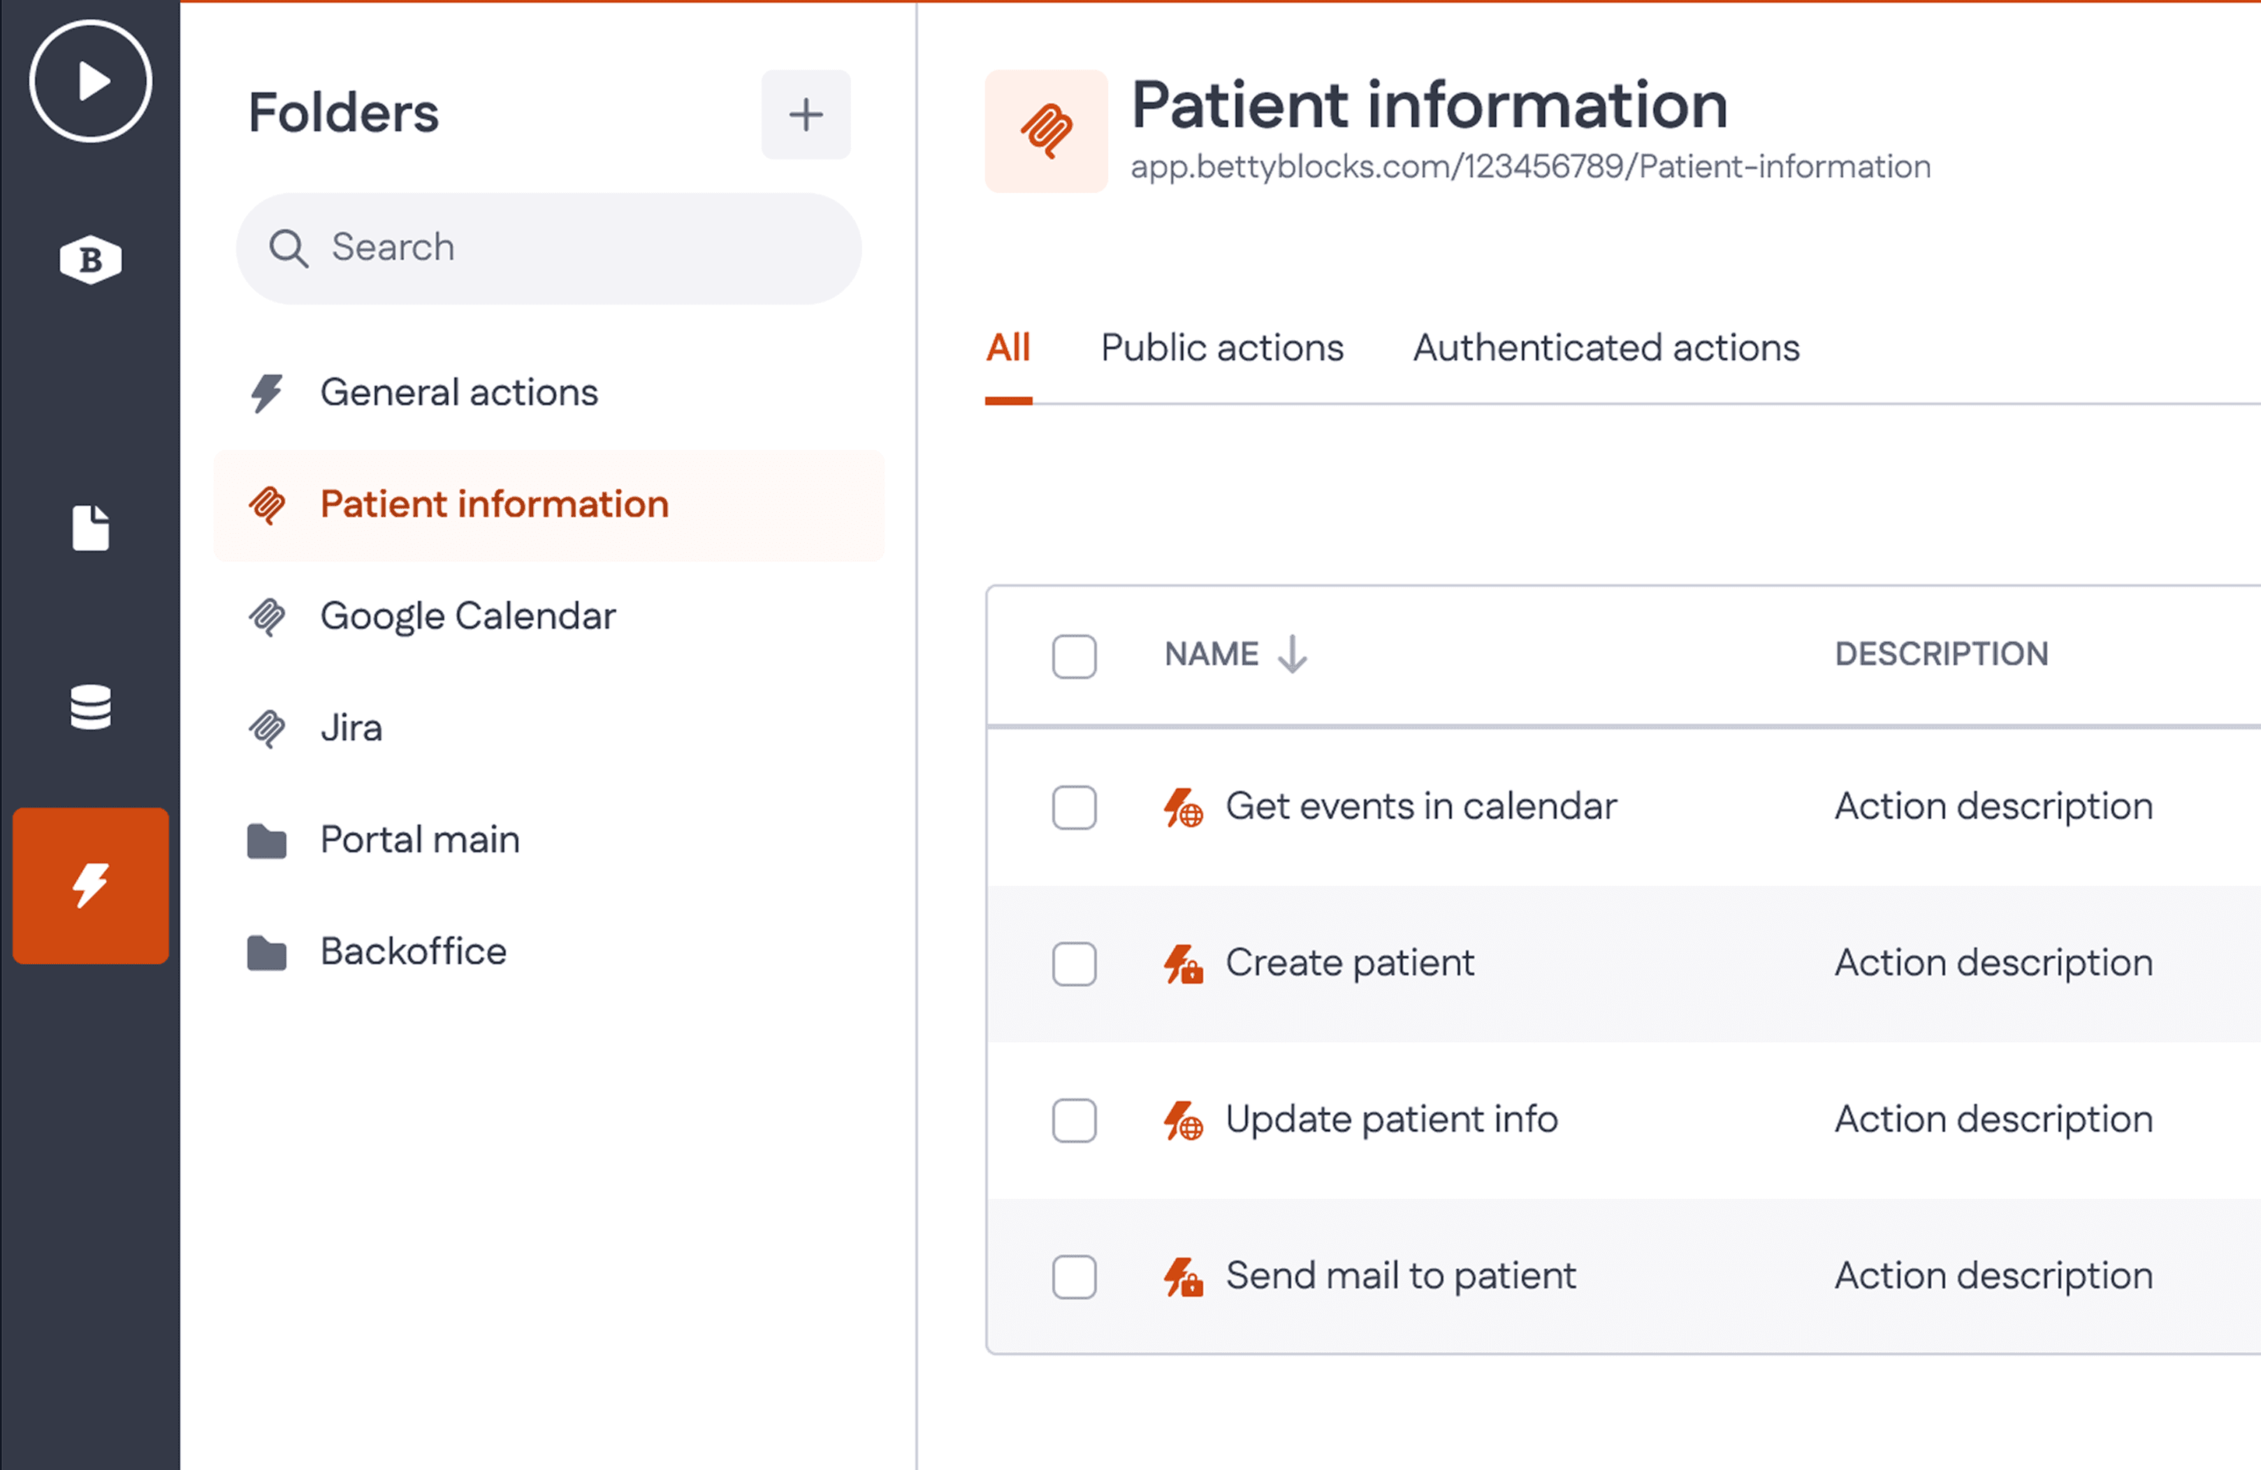Screen dimensions: 2261x1470
Task: Check the Send mail to patient checkbox
Action: tap(1073, 1277)
